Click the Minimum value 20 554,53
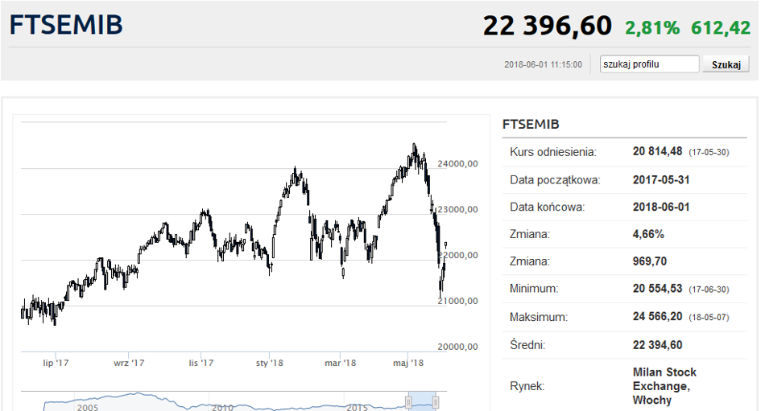Screen dimensions: 761x411 pos(657,289)
